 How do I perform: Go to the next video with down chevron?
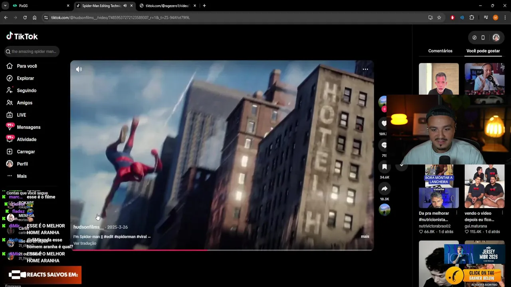point(402,165)
